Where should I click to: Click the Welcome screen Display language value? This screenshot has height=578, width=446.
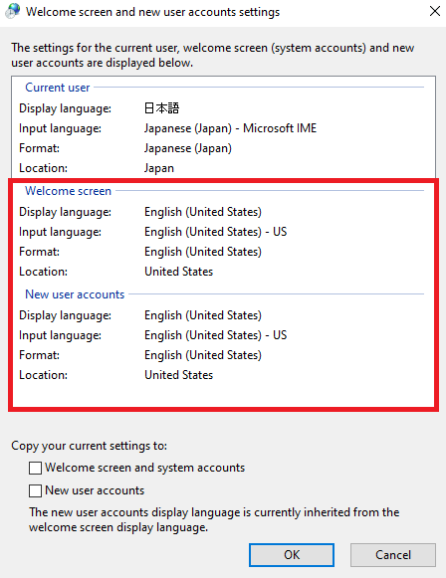203,212
